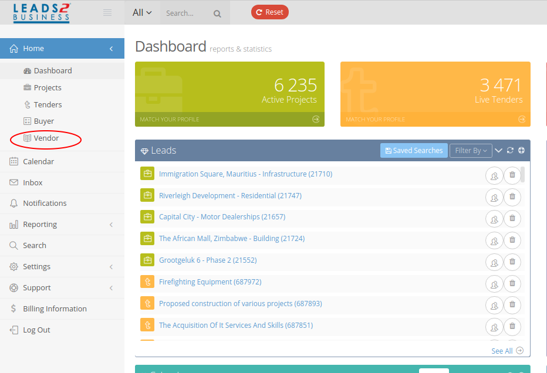Viewport: 547px width, 373px height.
Task: Open The Acquisition Of It Services link
Action: (236, 325)
